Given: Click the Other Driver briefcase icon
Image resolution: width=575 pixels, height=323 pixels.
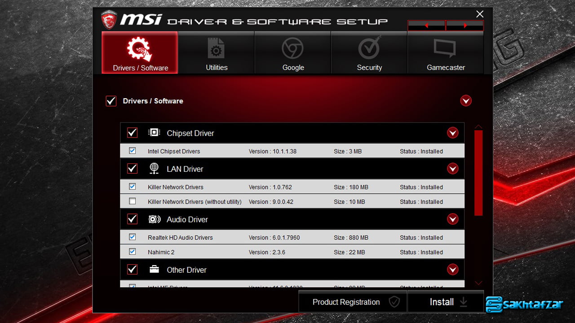Looking at the screenshot, I should point(154,270).
